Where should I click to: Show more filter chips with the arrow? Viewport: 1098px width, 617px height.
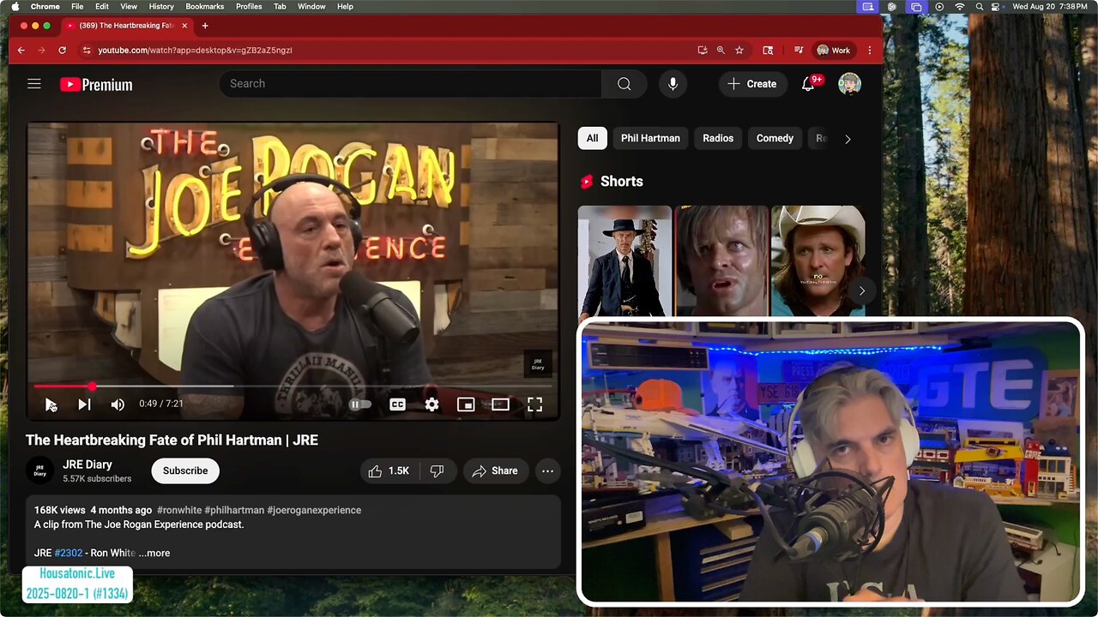coord(848,139)
